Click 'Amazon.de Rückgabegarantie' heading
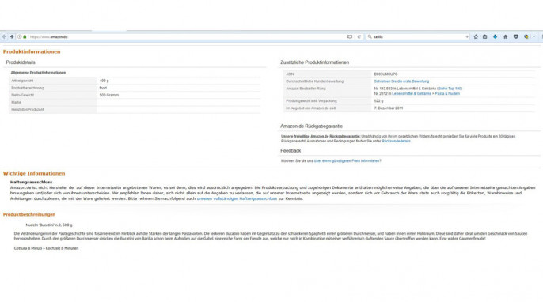Image resolution: width=543 pixels, height=302 pixels. pyautogui.click(x=311, y=126)
